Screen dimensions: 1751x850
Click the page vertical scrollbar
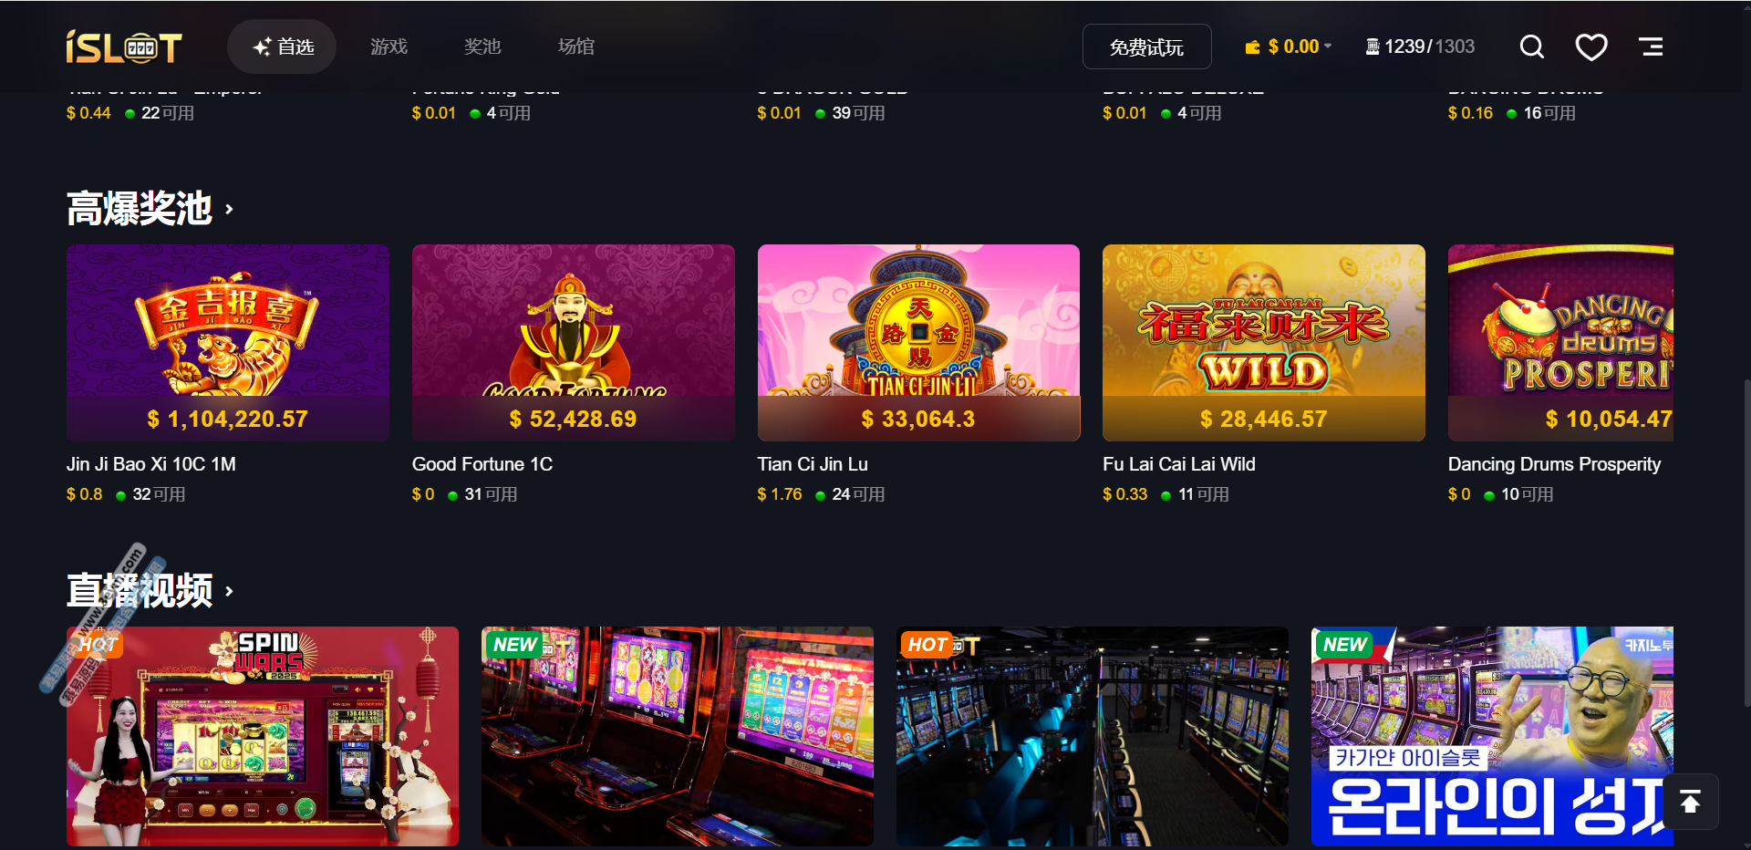(1746, 543)
